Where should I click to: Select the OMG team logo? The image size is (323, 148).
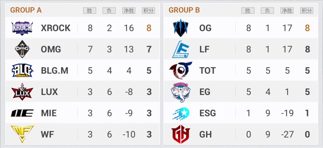(x=22, y=49)
